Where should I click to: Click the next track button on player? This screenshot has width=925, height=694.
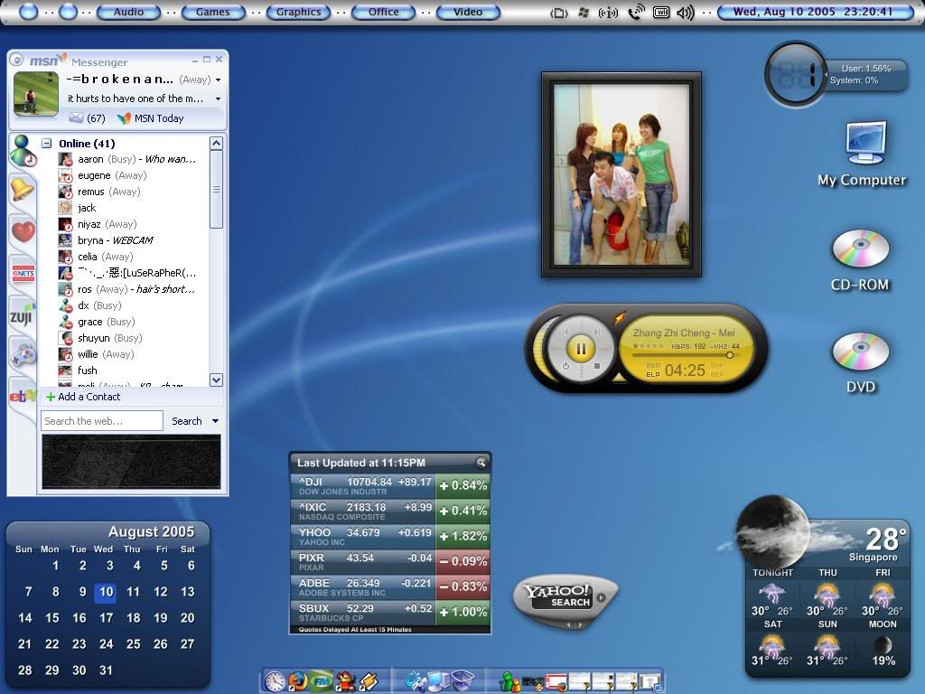[x=596, y=333]
